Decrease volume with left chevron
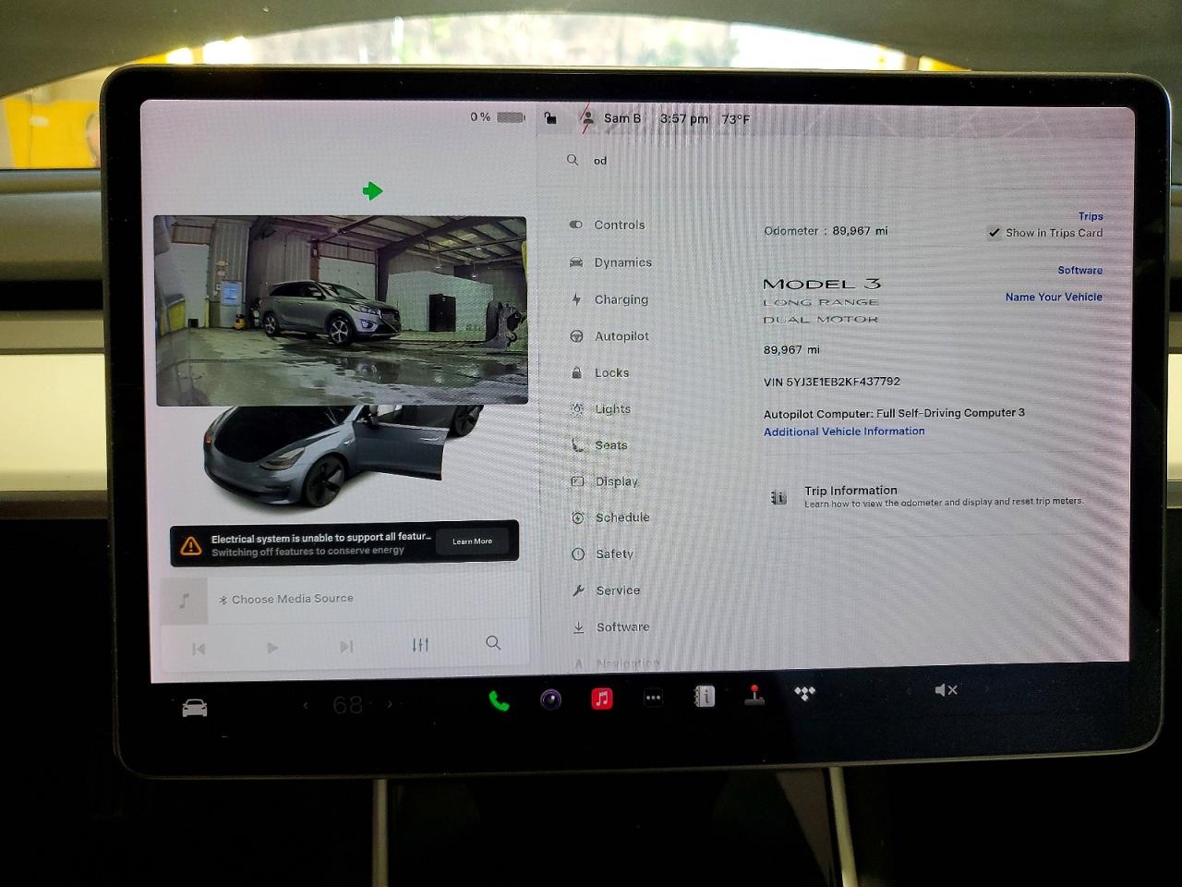This screenshot has height=887, width=1182. (x=909, y=690)
